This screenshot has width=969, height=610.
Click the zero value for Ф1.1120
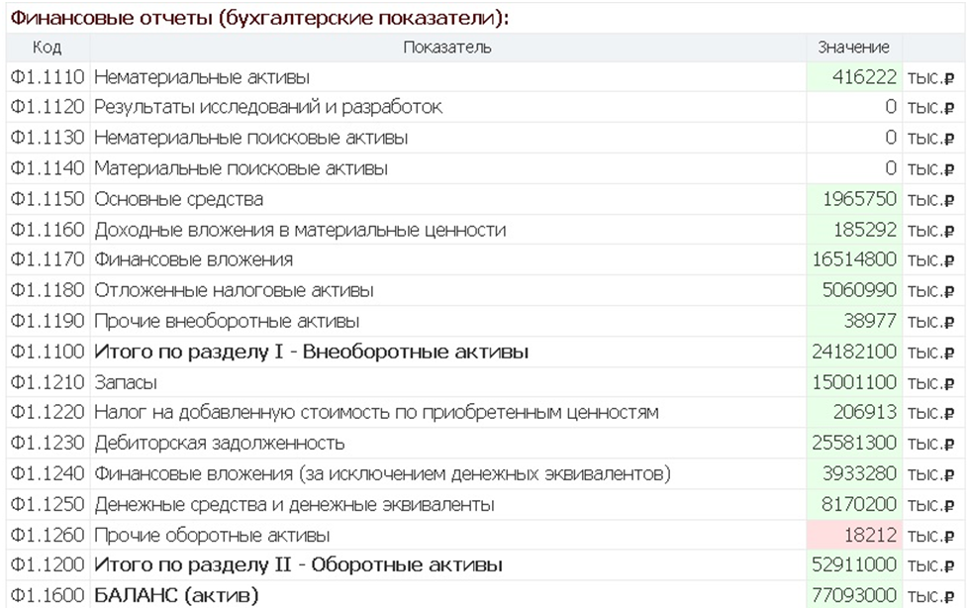point(891,108)
